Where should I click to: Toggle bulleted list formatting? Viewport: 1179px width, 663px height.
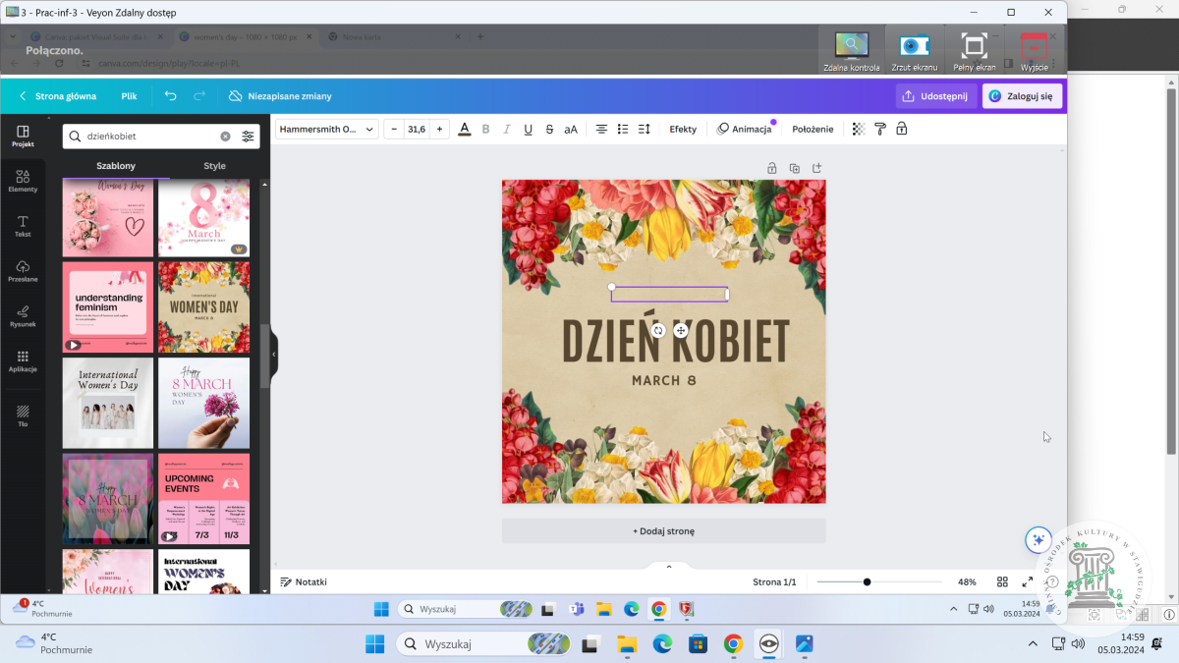[623, 129]
